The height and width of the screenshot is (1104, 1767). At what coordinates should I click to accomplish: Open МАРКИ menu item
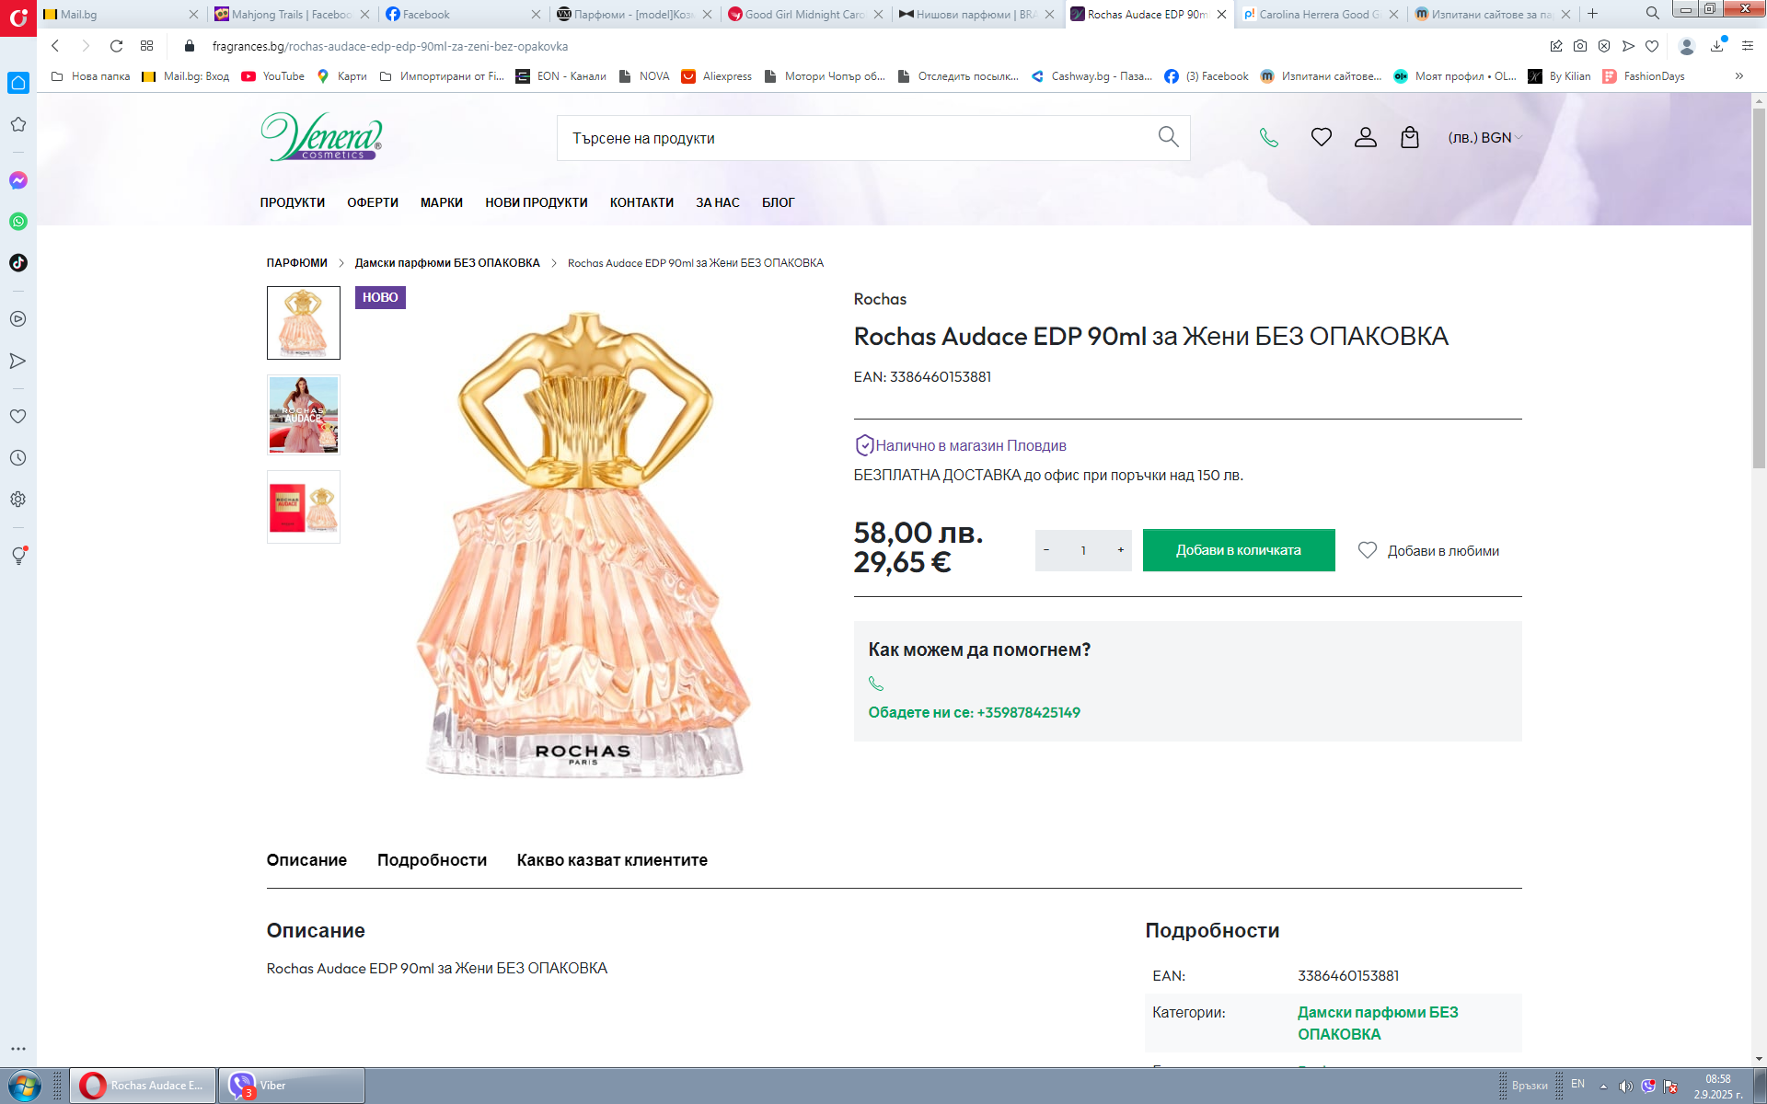tap(442, 202)
